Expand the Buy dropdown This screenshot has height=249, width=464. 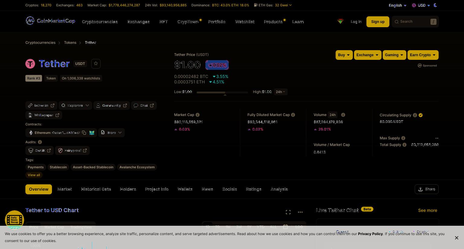pos(344,55)
